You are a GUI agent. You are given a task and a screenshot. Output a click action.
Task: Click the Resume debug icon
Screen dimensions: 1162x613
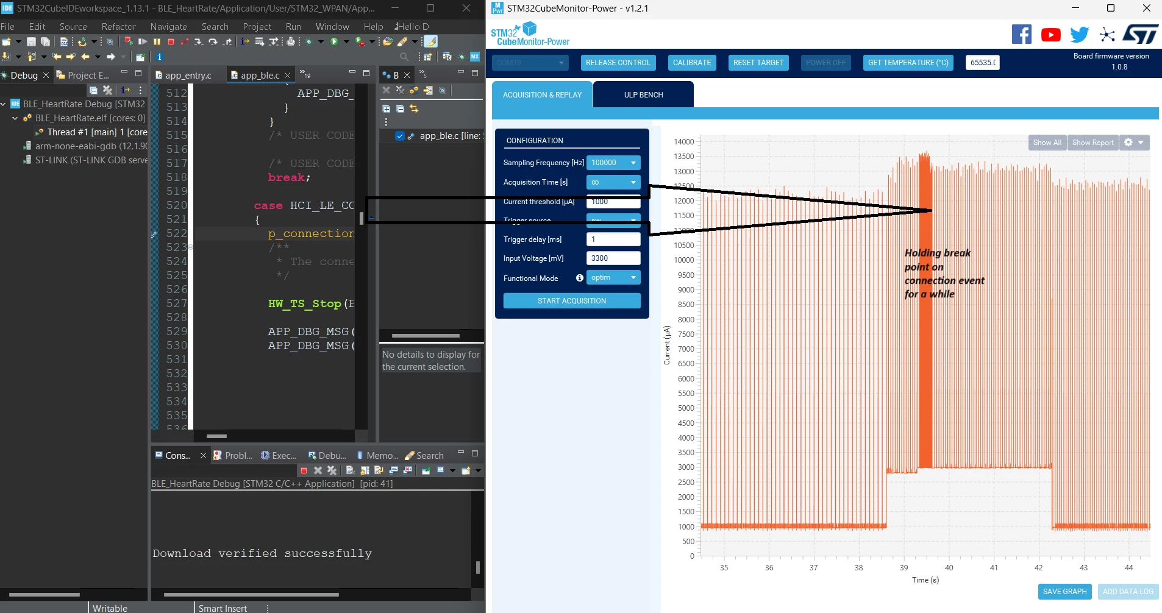pyautogui.click(x=143, y=41)
